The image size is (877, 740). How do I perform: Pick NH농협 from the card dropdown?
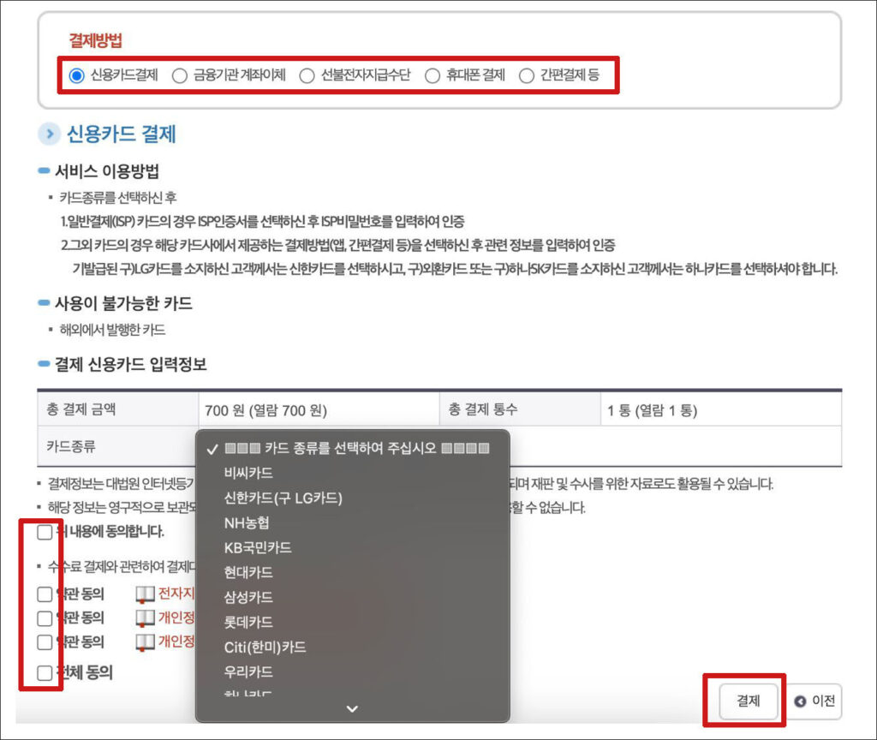coord(247,522)
